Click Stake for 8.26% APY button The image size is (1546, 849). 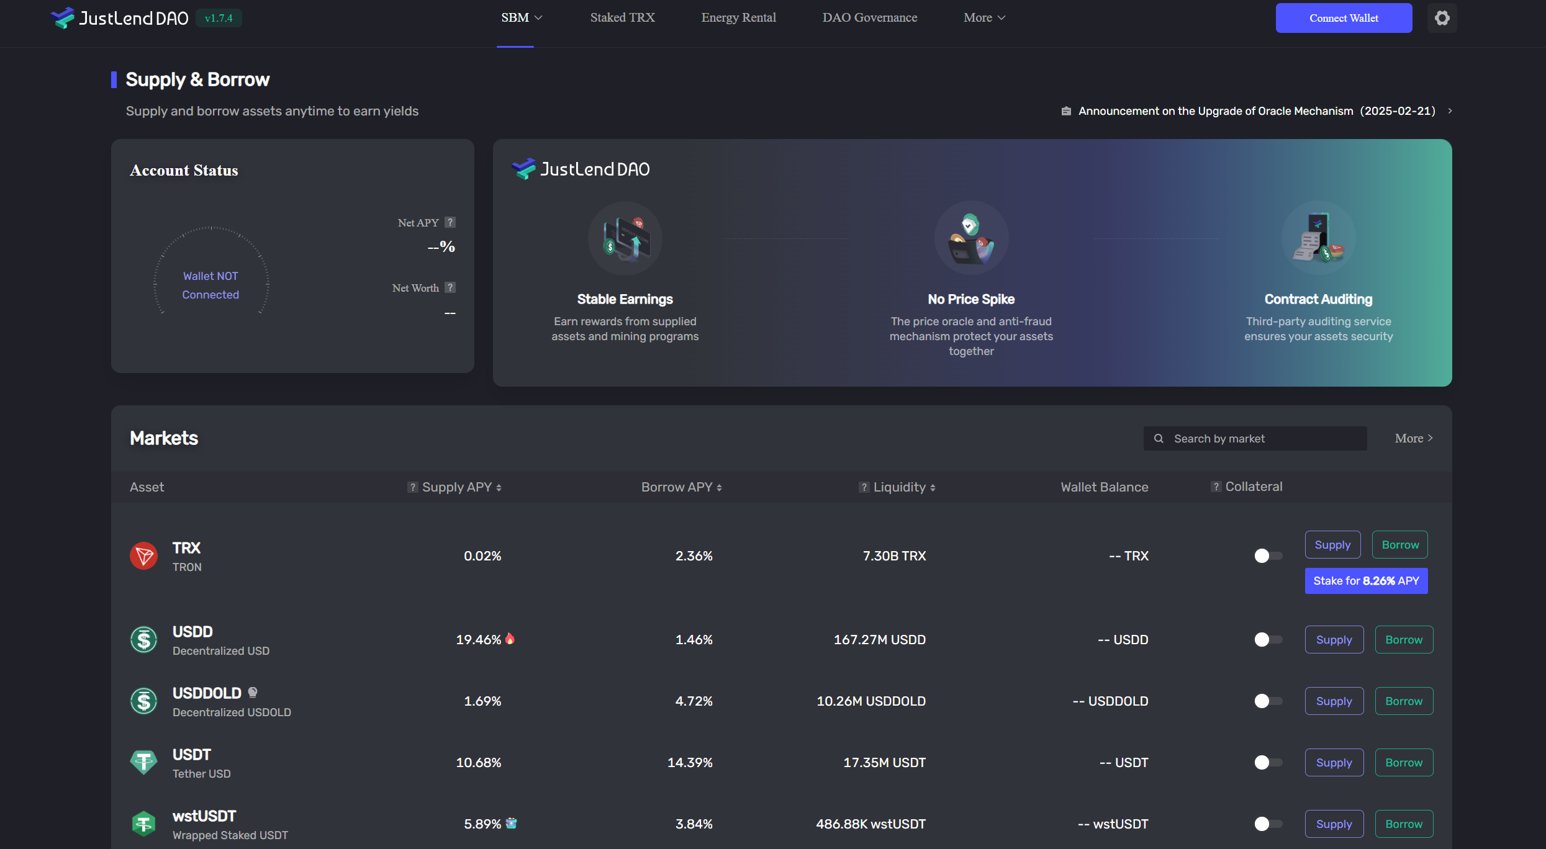1366,581
